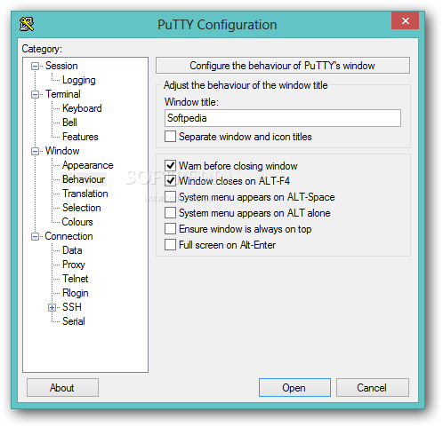Collapse the Window tree node
Image resolution: width=443 pixels, height=427 pixels.
[35, 151]
